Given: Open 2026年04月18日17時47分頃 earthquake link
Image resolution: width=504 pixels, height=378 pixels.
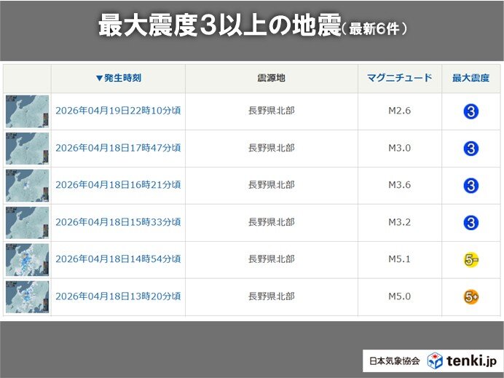Looking at the screenshot, I should pos(118,148).
